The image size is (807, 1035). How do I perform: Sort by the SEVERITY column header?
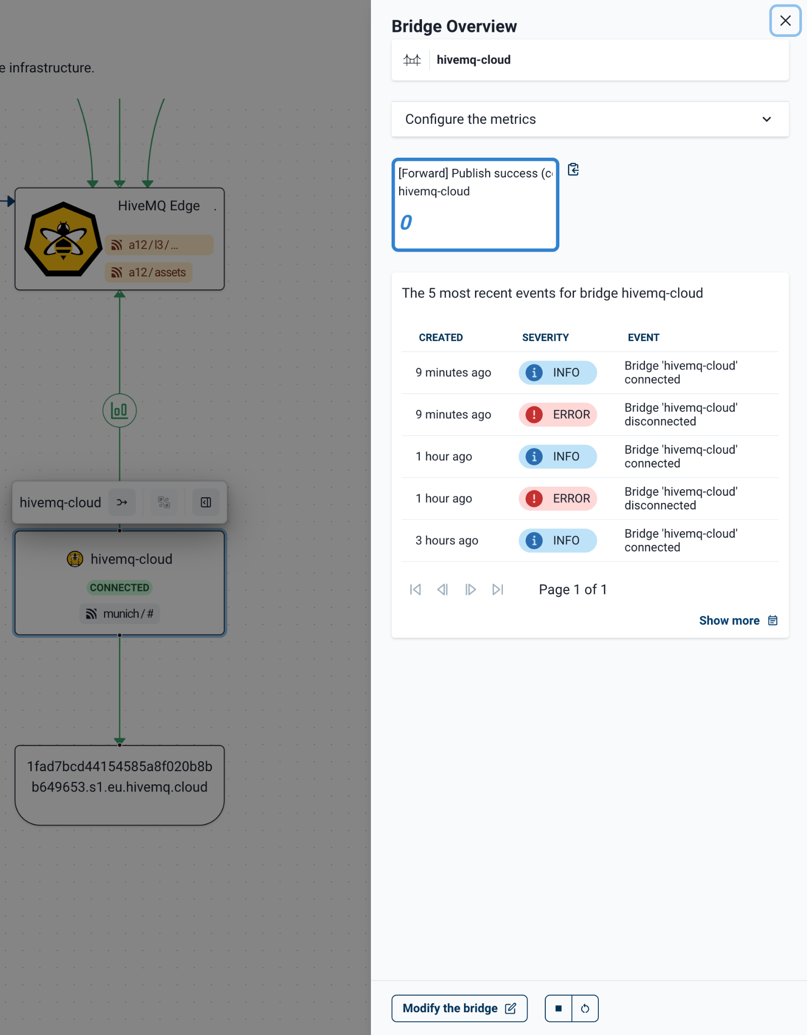(x=545, y=338)
